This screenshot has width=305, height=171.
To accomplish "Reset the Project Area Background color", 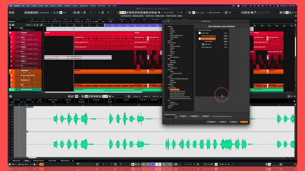I will (x=225, y=36).
